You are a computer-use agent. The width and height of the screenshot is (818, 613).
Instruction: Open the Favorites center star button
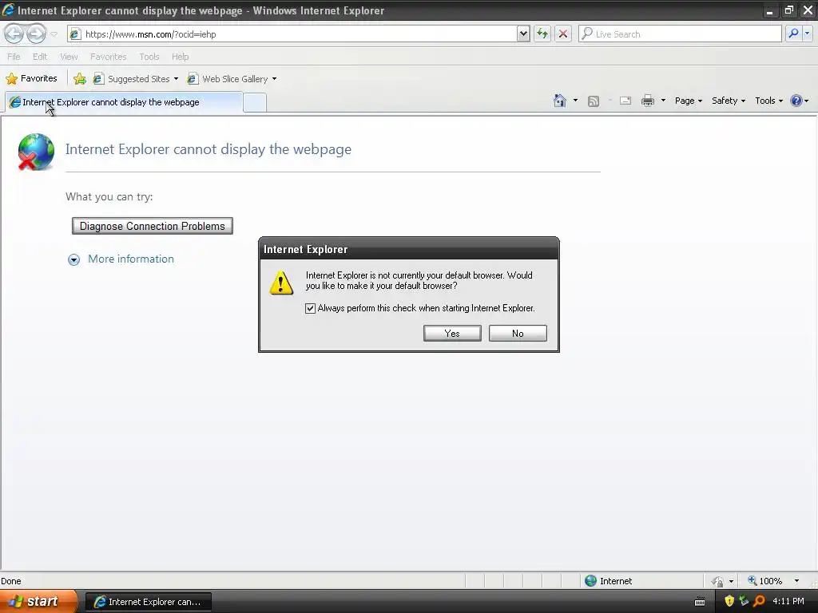31,79
